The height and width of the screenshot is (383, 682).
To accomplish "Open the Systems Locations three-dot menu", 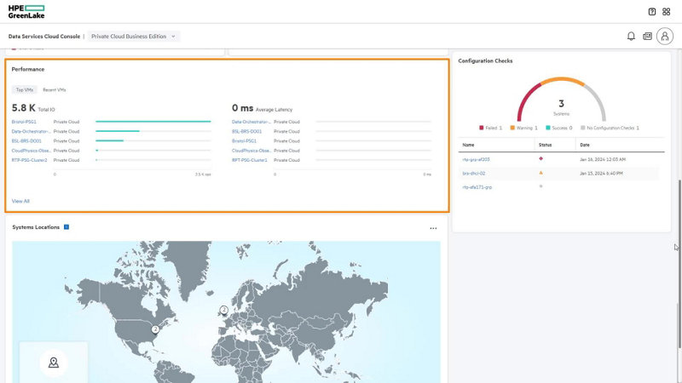I will pyautogui.click(x=433, y=228).
